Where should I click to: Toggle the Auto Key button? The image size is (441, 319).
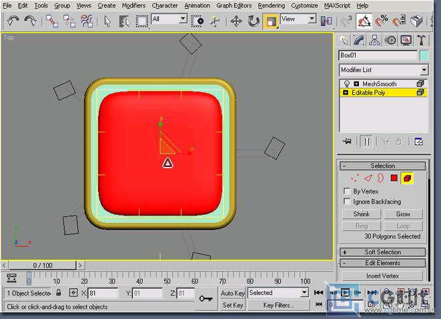232,293
